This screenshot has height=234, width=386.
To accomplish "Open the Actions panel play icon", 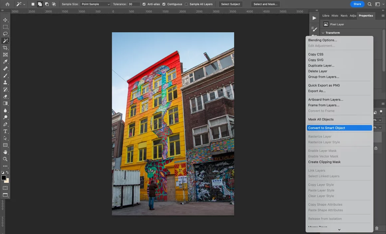I will 314,18.
